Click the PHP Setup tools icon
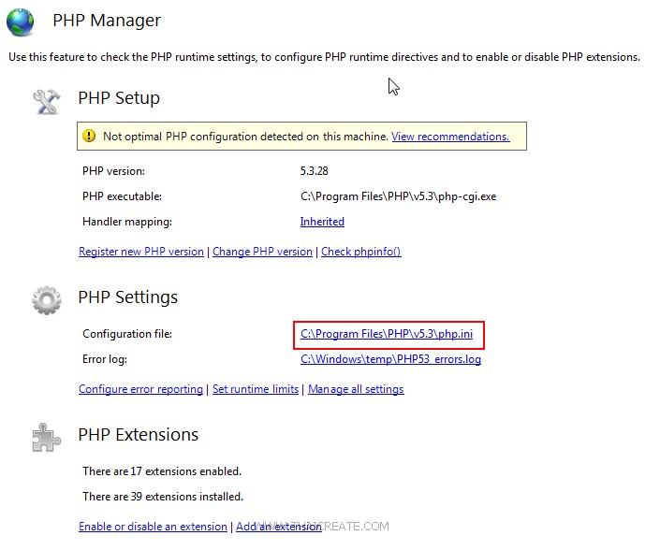The image size is (645, 550). 46,100
